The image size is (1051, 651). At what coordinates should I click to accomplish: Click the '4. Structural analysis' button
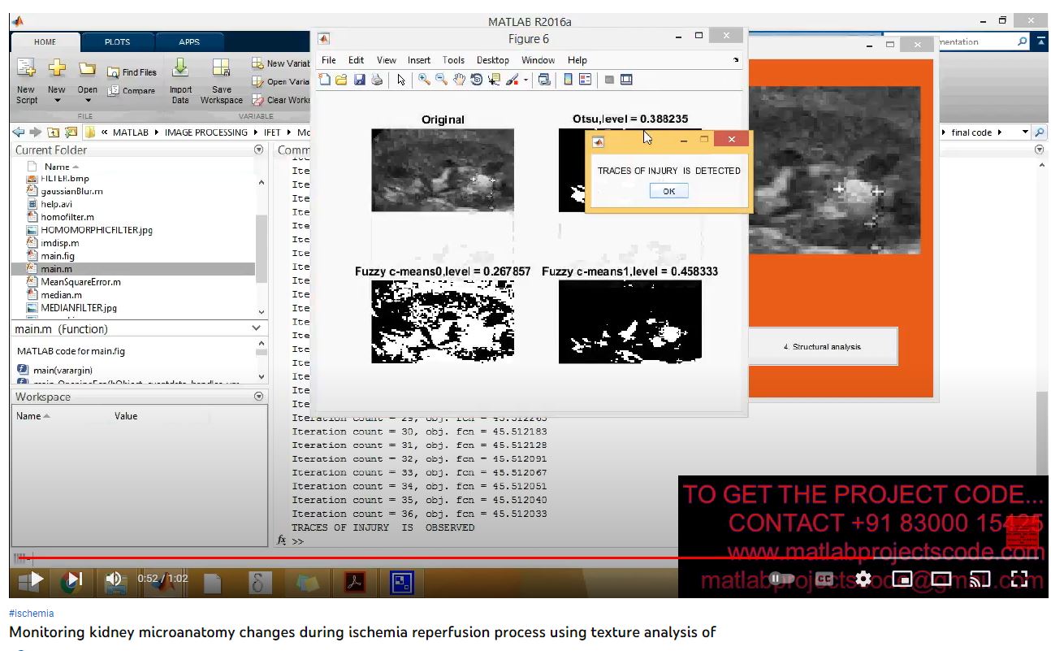point(822,346)
